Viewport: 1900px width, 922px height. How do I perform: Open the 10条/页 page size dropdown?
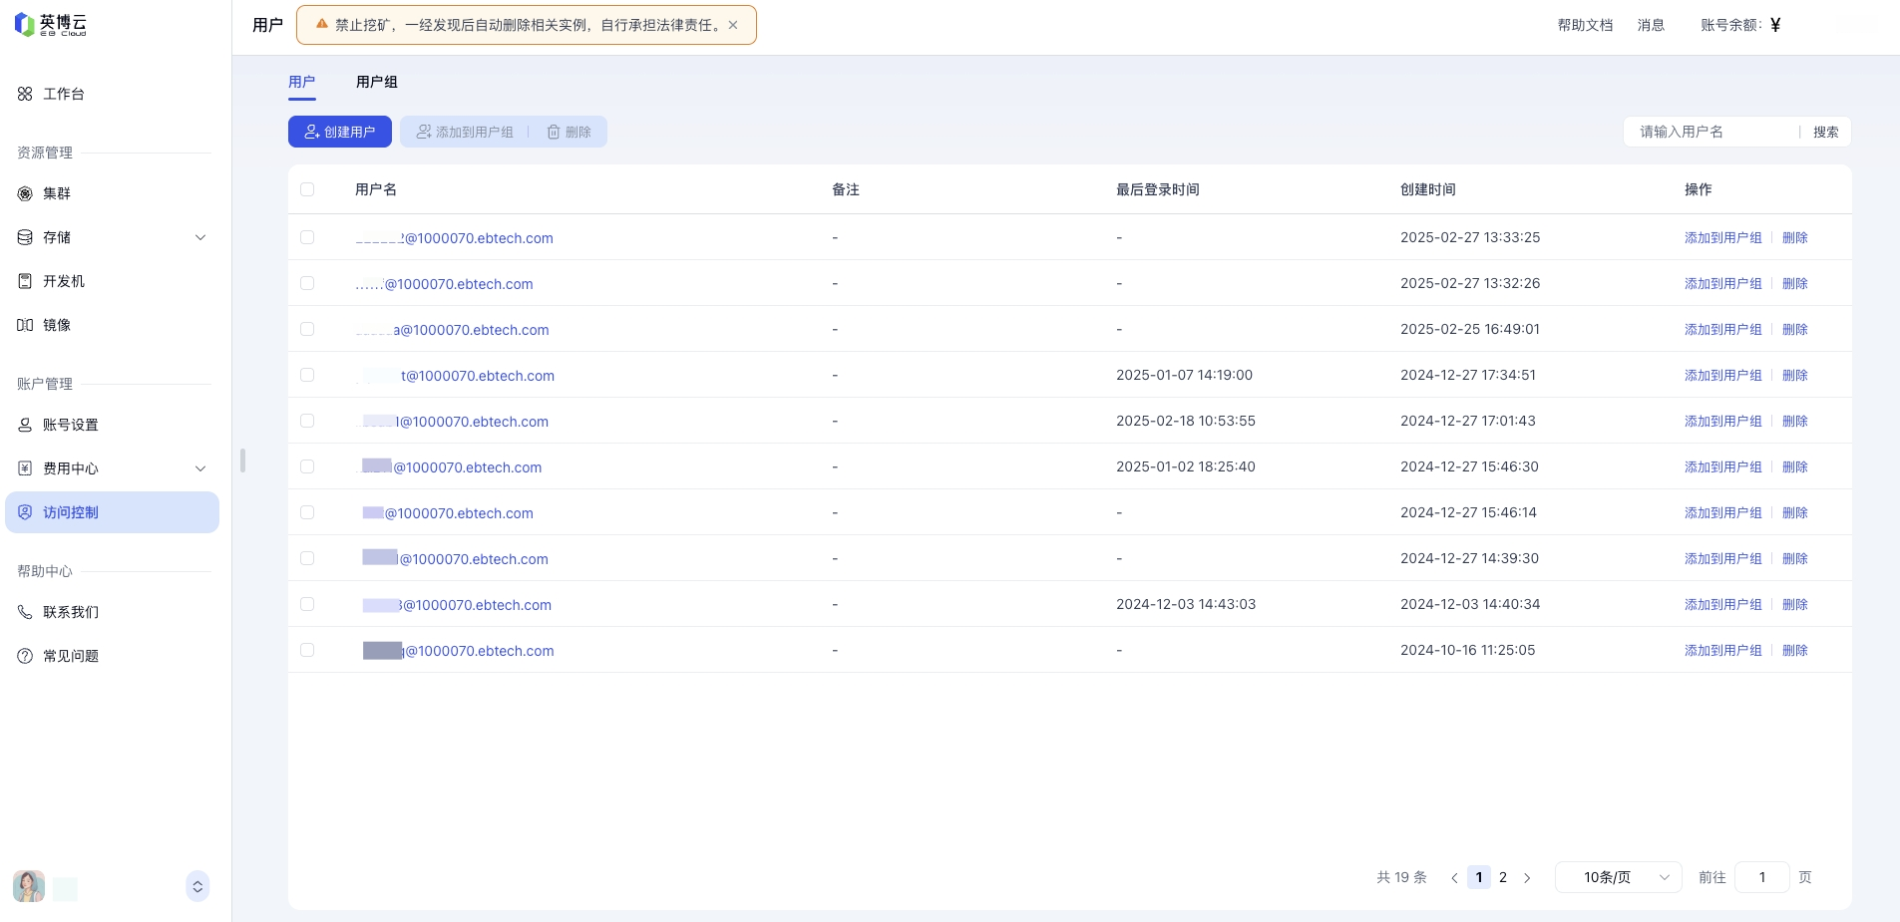click(x=1618, y=877)
